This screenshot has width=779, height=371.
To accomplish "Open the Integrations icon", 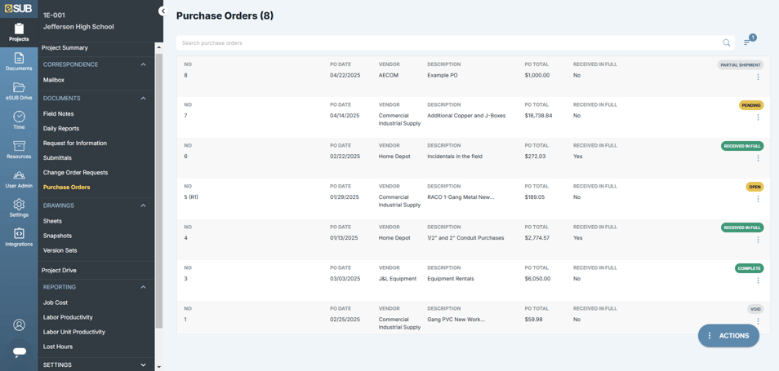I will [x=19, y=237].
